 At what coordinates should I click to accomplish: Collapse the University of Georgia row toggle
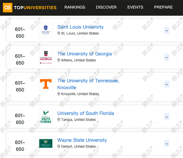tap(167, 57)
